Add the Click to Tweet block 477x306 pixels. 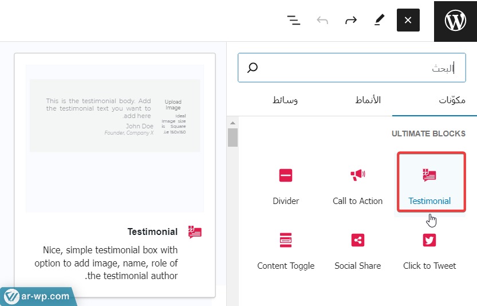point(429,247)
